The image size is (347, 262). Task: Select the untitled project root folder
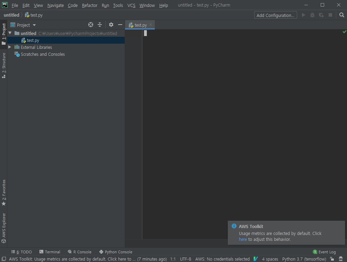66,33
